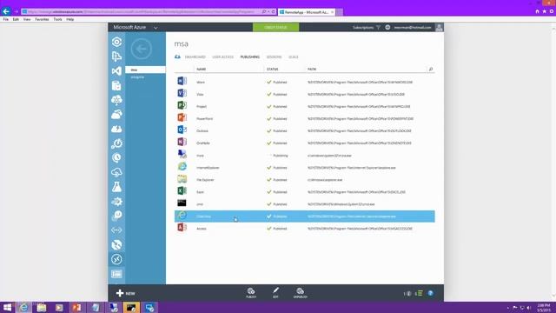Open the File menu in Internet Explorer
Screen dimensions: 556x313
[x=6, y=19]
